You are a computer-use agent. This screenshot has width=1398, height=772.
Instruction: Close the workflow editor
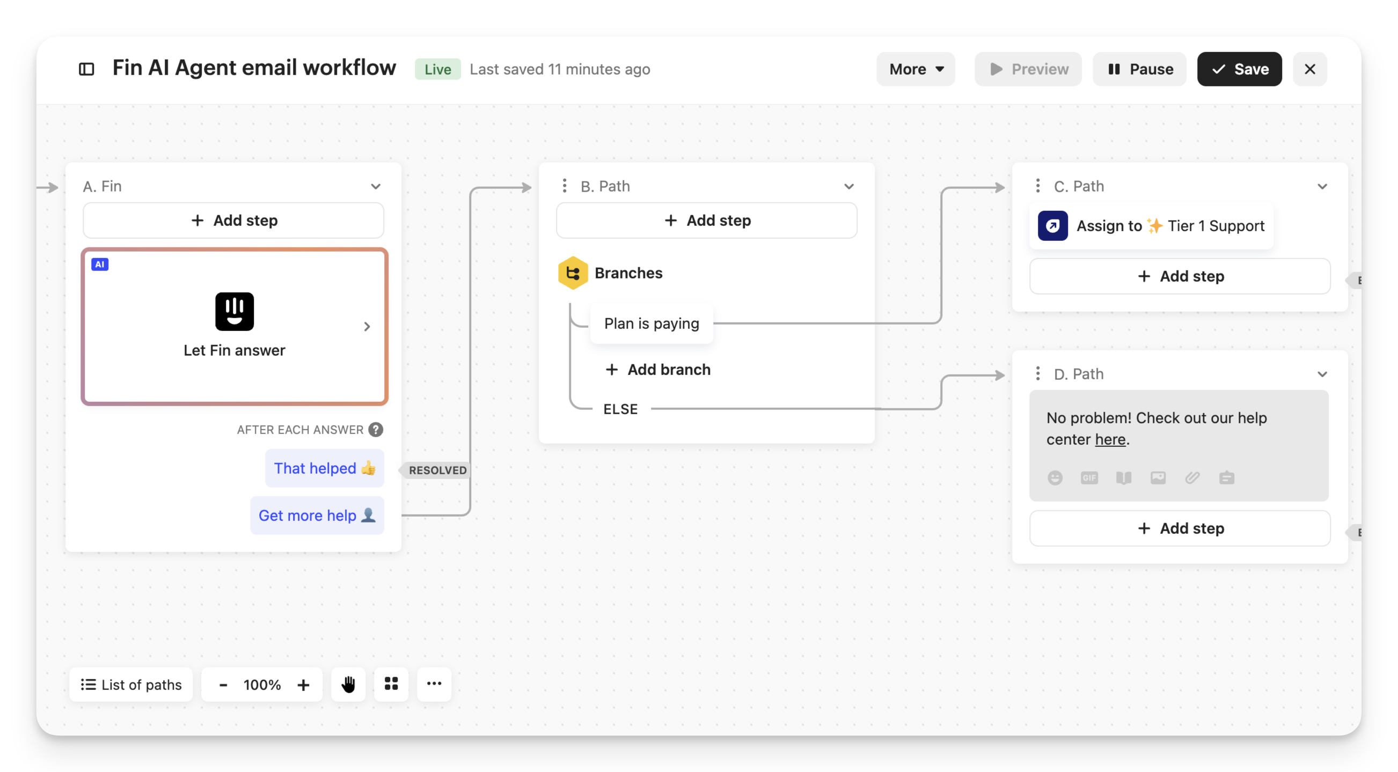click(1309, 69)
